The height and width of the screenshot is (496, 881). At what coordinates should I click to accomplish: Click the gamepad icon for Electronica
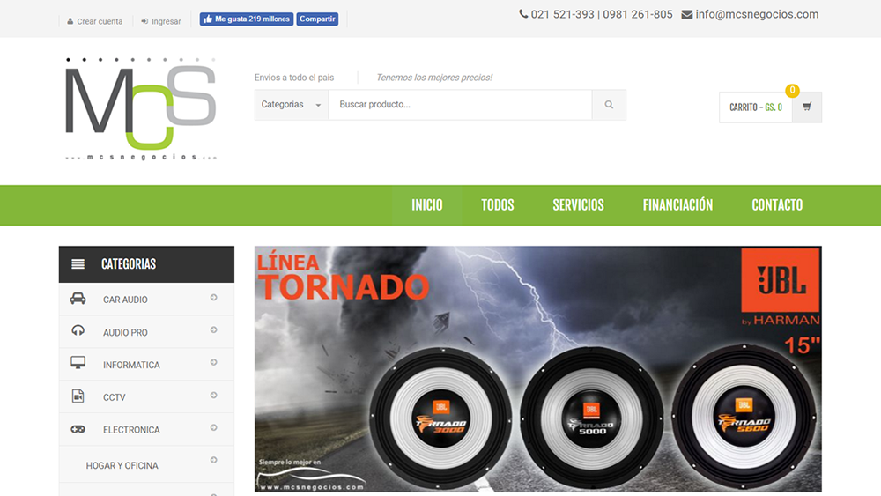click(x=78, y=429)
